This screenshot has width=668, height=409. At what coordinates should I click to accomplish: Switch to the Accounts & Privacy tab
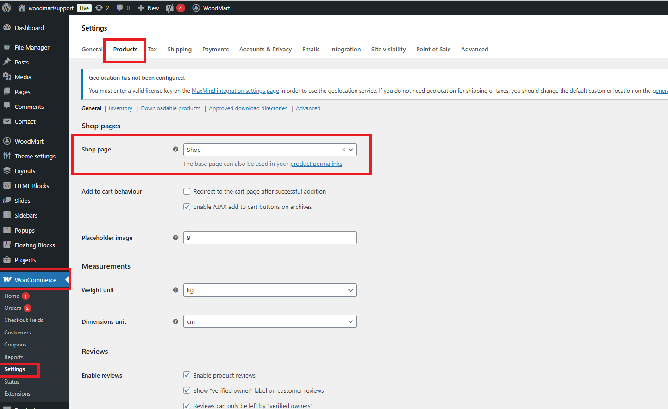click(265, 49)
